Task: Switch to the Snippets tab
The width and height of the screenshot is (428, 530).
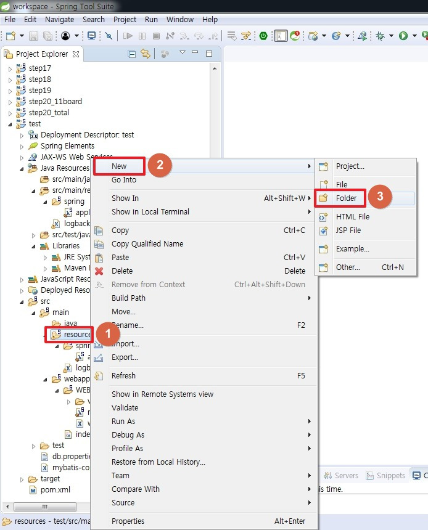Action: coord(385,476)
